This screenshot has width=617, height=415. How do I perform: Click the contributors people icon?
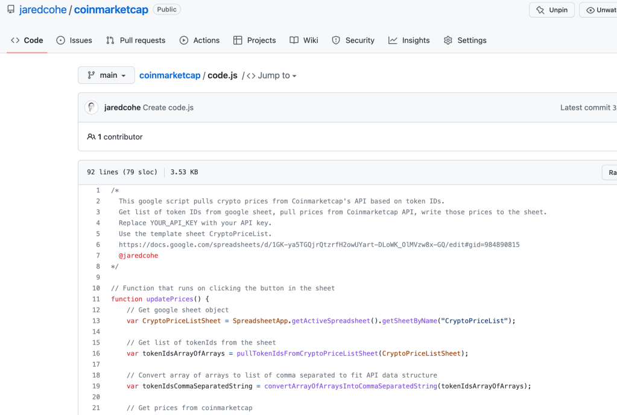coord(91,137)
